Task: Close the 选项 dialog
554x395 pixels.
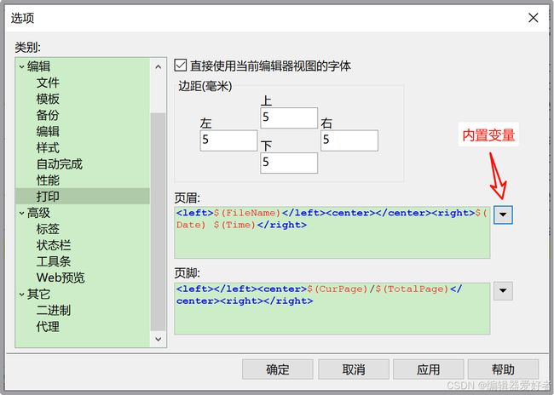Action: [534, 18]
